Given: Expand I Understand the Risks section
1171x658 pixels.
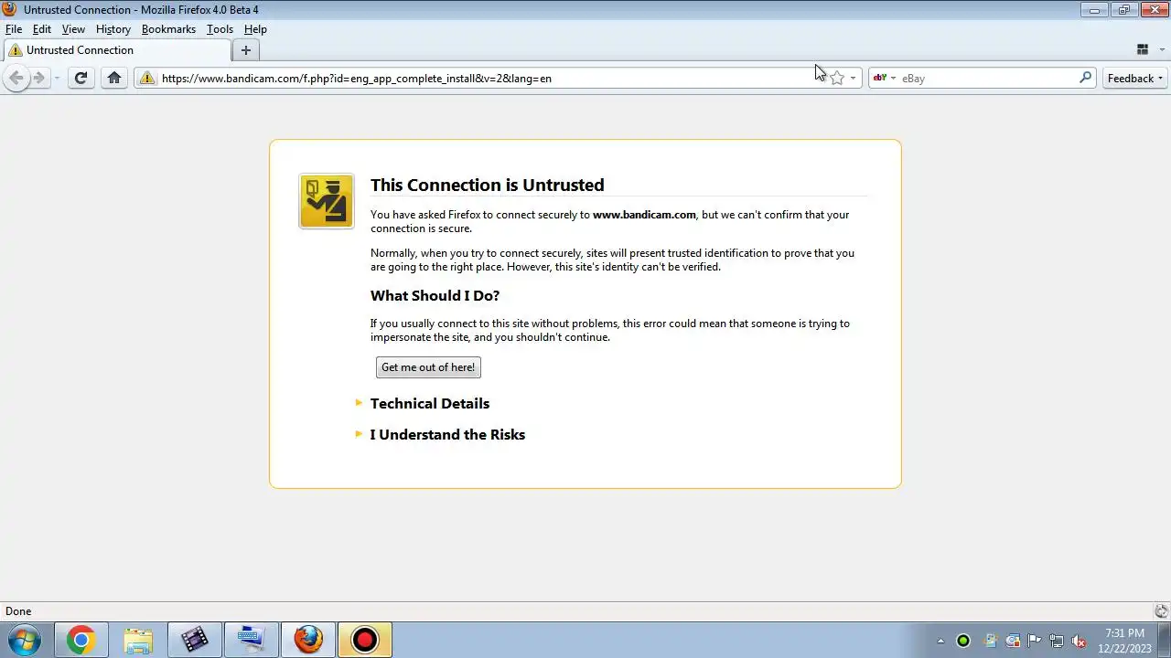Looking at the screenshot, I should point(447,434).
